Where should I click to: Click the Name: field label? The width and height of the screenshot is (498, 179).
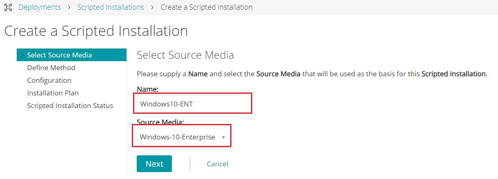tap(147, 89)
